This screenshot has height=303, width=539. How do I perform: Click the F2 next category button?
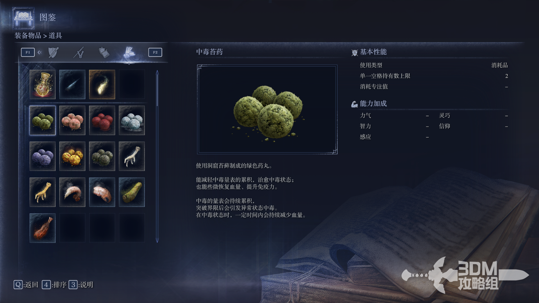coord(155,52)
